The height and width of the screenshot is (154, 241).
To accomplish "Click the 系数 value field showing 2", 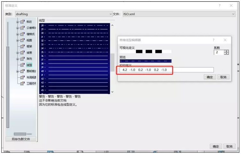I will point(219,52).
